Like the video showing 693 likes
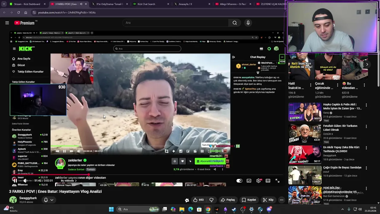This screenshot has height=214, width=380. [198, 200]
